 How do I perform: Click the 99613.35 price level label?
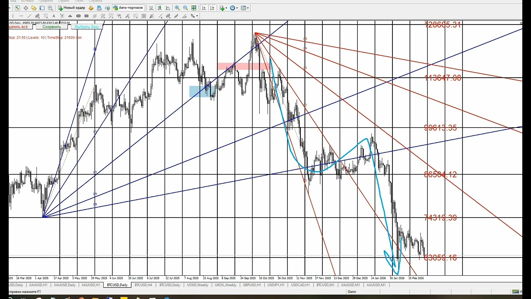[440, 127]
